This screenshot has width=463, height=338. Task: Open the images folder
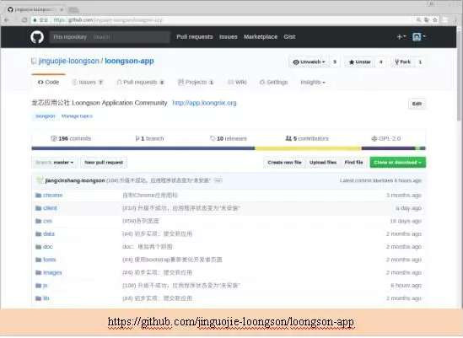pos(52,273)
